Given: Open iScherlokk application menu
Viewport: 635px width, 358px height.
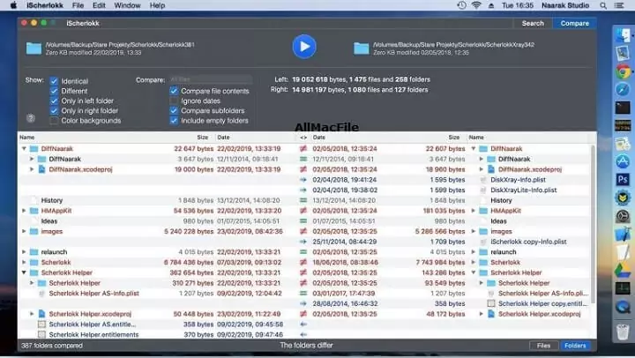Looking at the screenshot, I should click(x=45, y=5).
